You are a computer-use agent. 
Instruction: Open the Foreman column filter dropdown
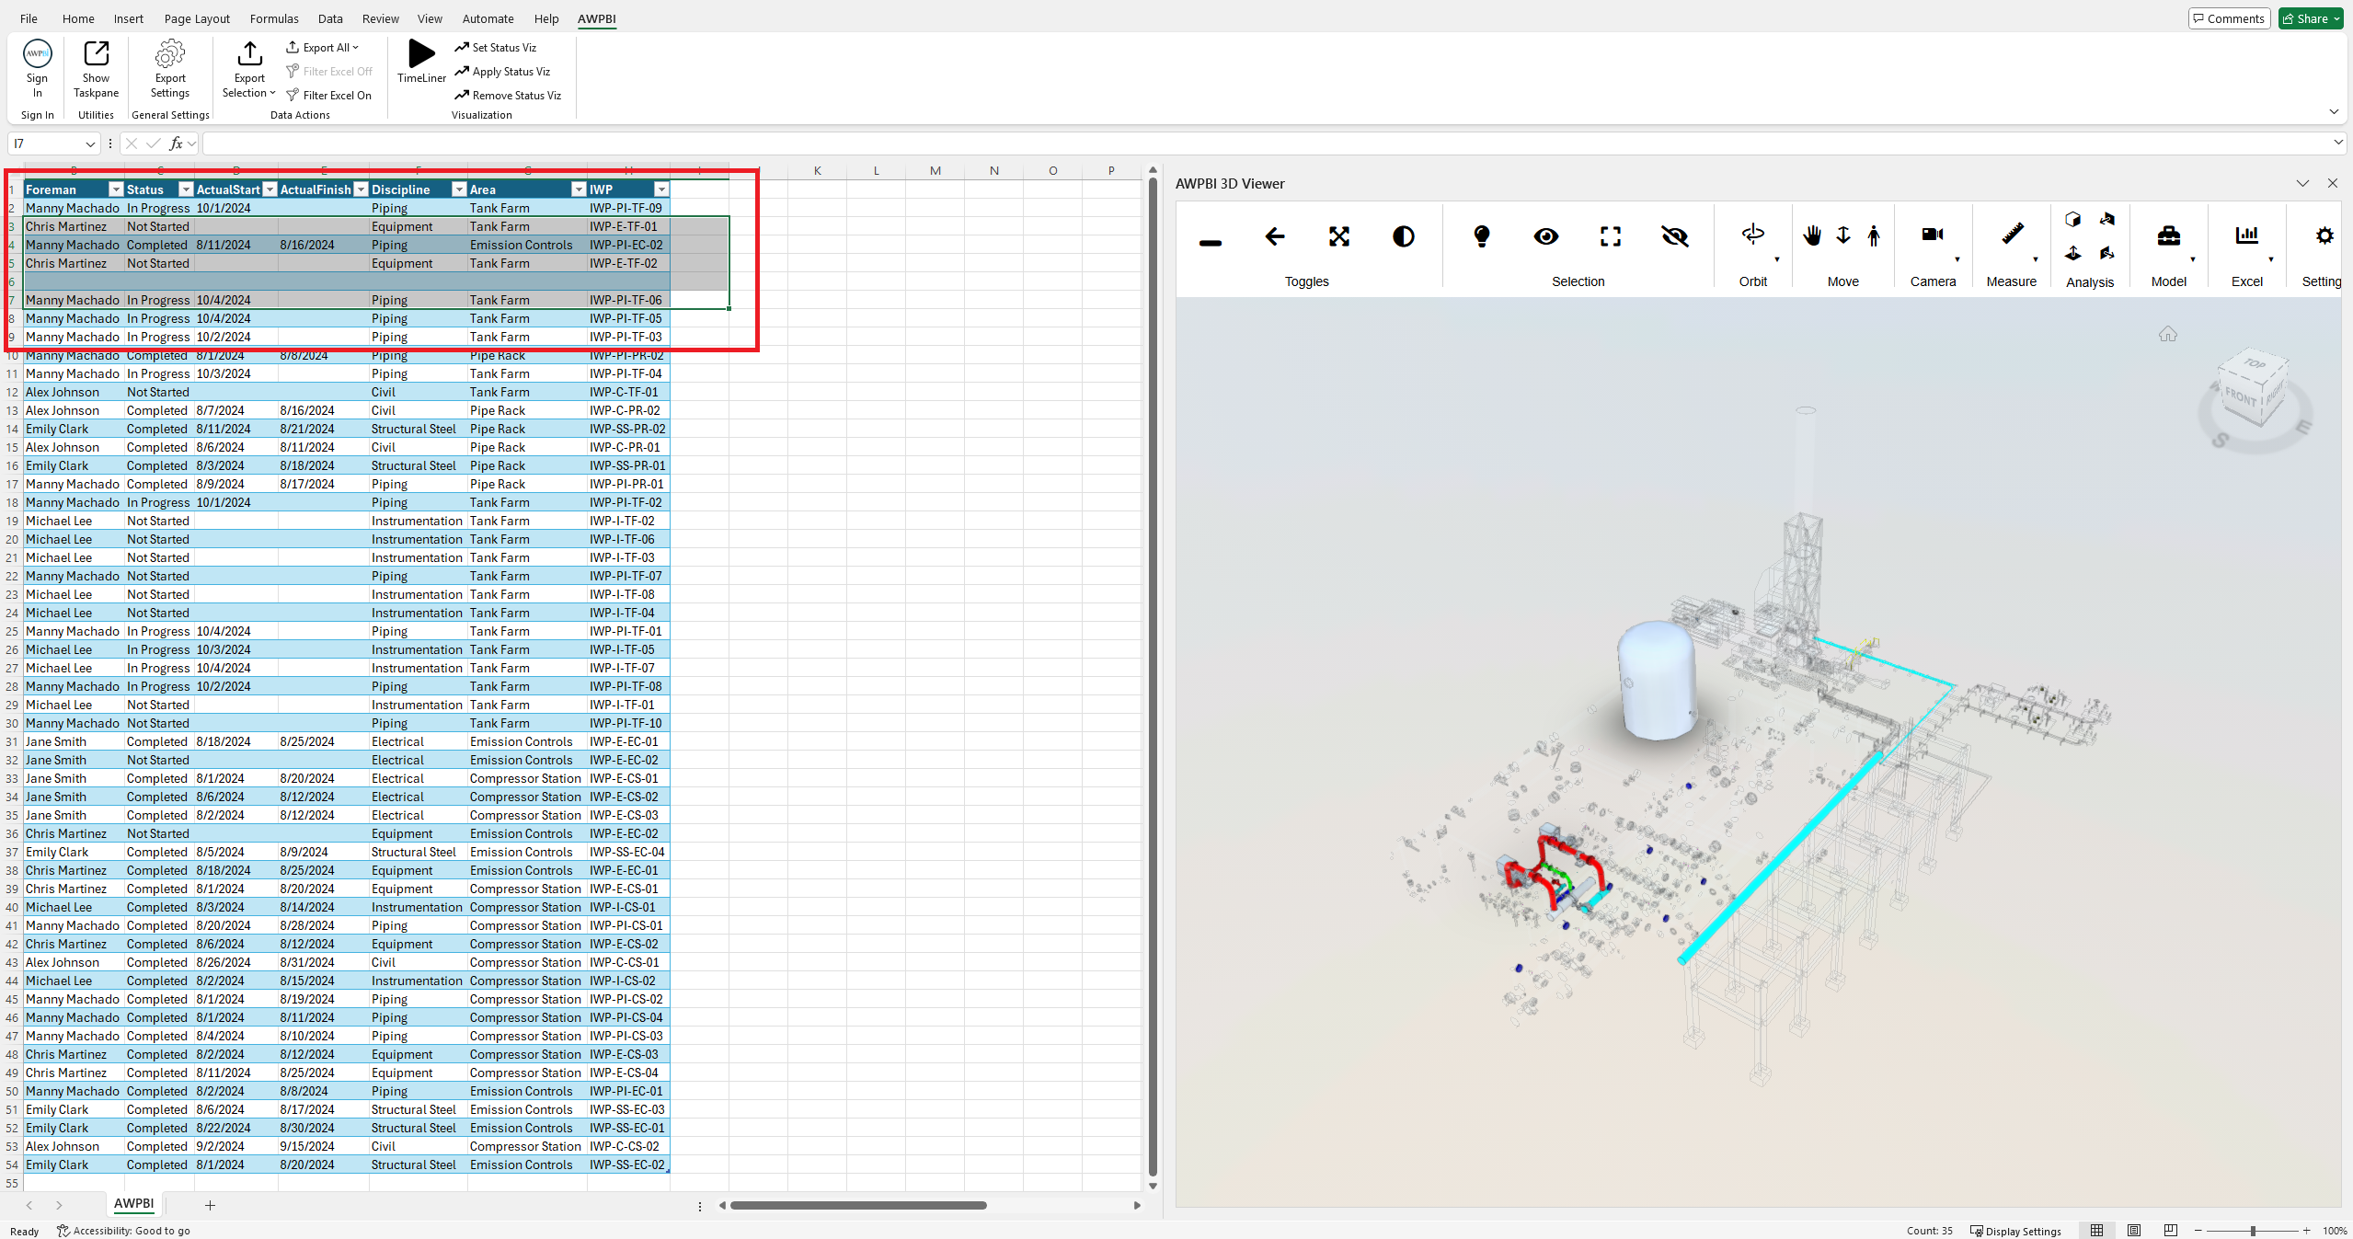tap(115, 189)
